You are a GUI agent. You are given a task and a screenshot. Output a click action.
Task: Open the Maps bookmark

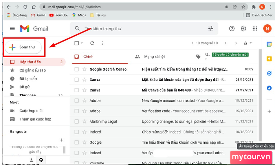[79, 15]
